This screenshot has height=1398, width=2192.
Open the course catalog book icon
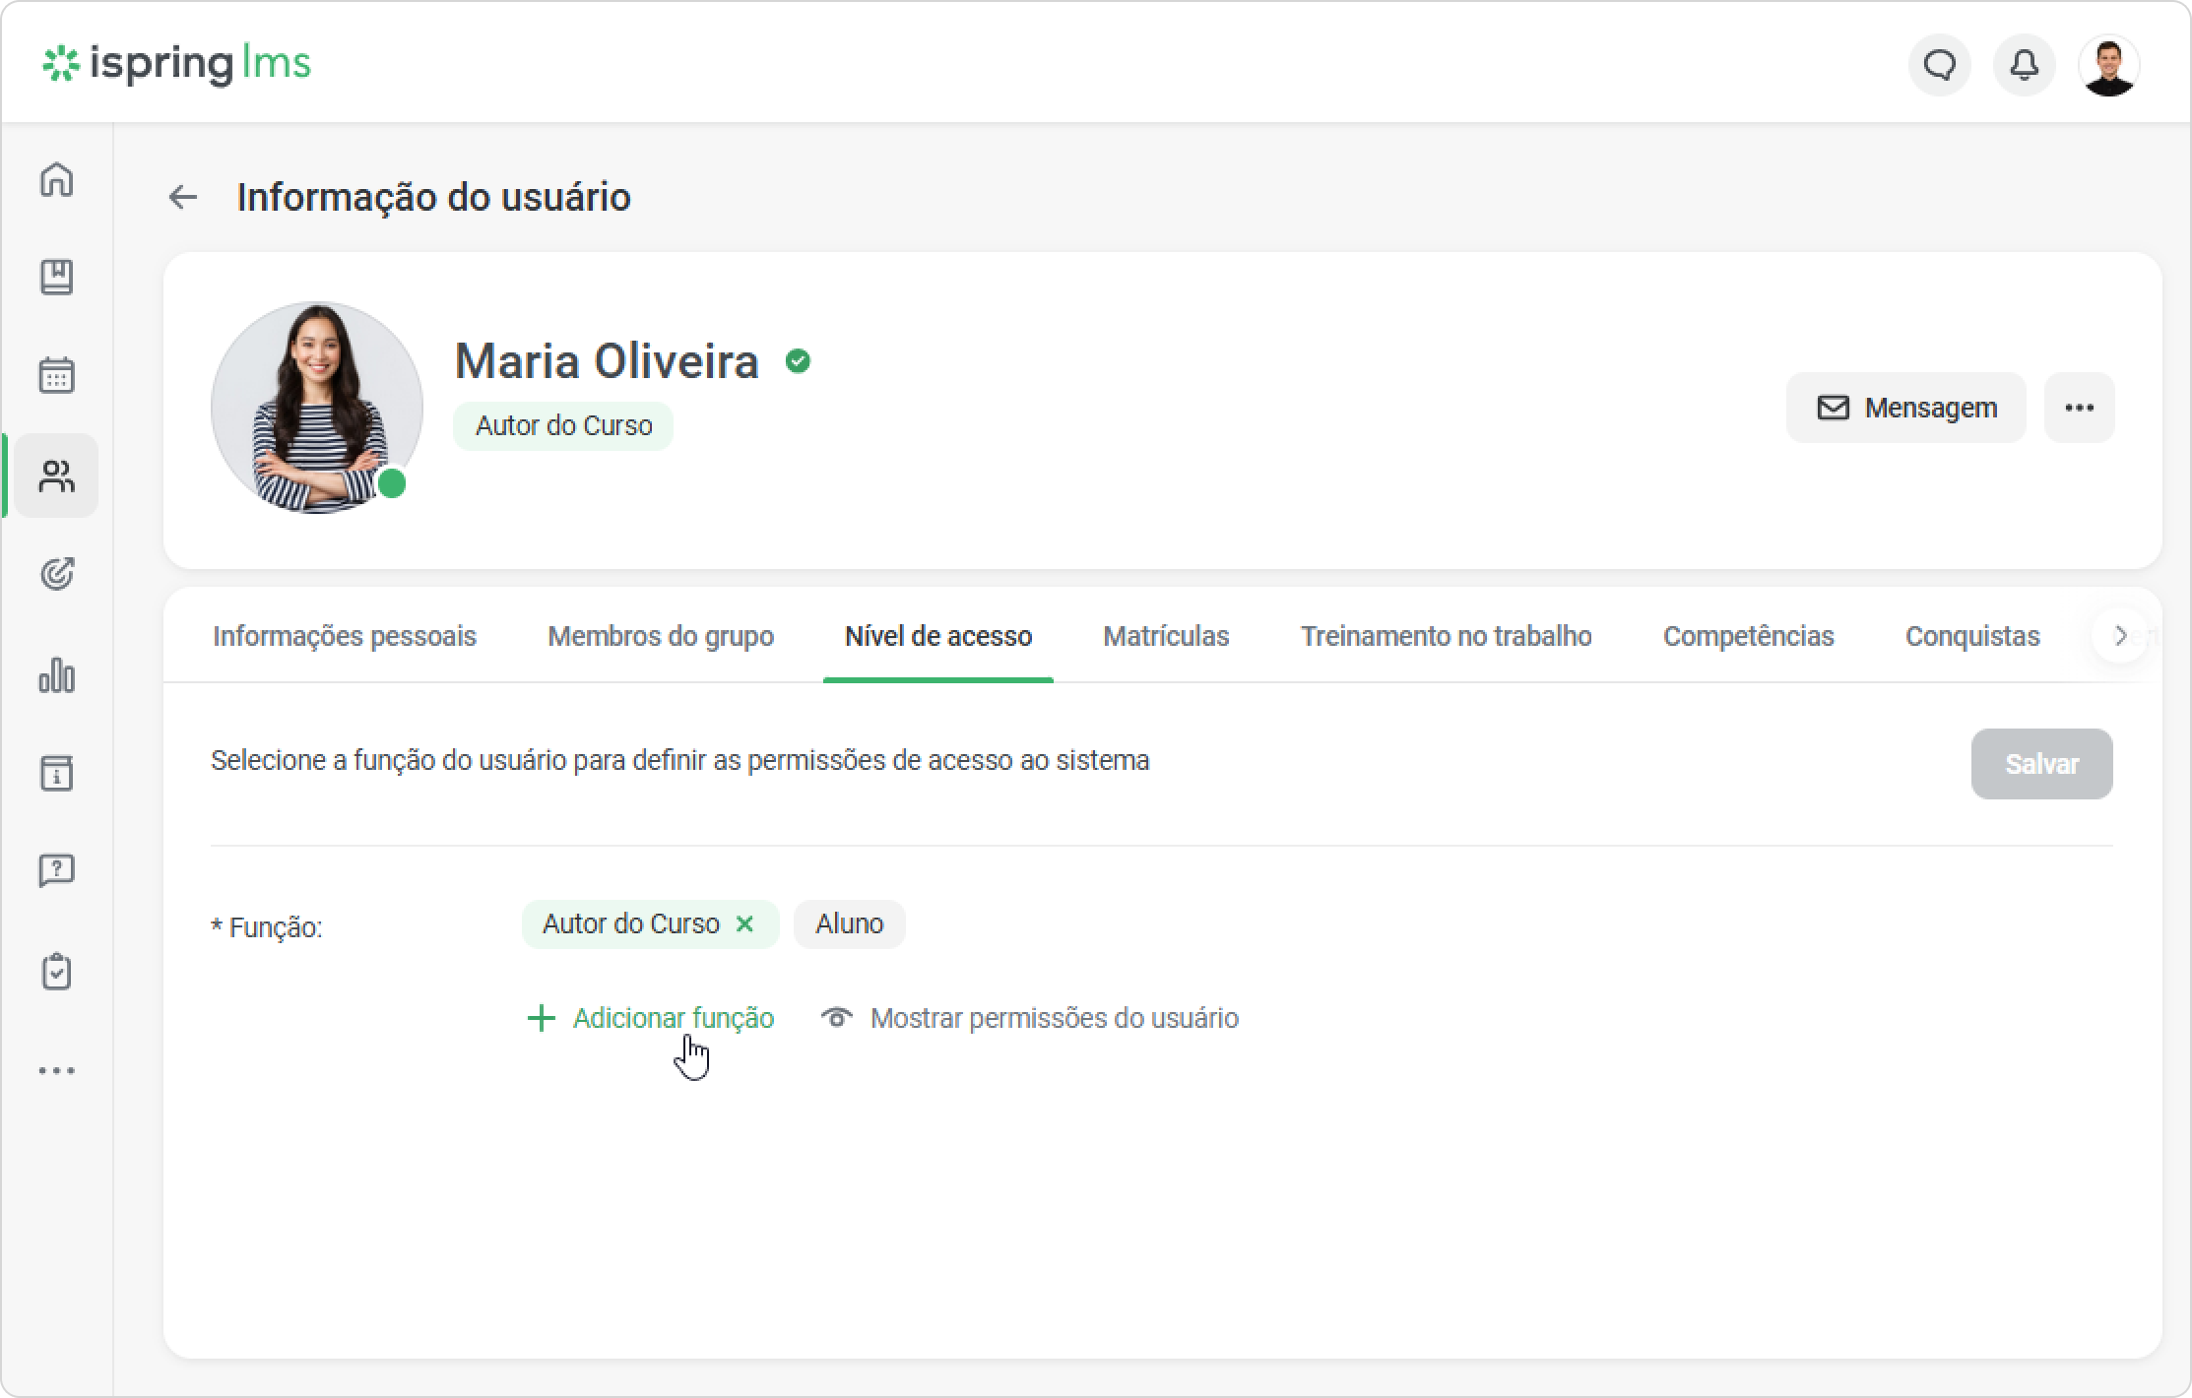pos(56,278)
